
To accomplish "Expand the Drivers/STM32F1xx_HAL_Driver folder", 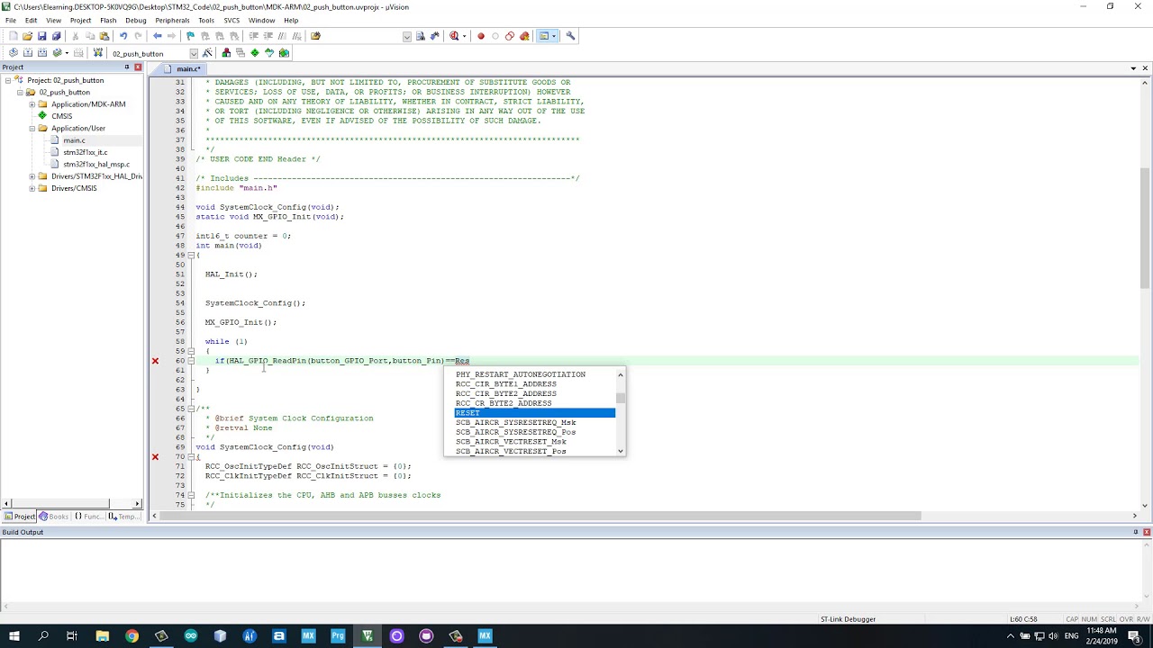I will pyautogui.click(x=32, y=176).
